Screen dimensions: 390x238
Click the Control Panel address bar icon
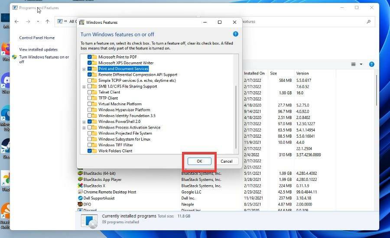point(60,21)
